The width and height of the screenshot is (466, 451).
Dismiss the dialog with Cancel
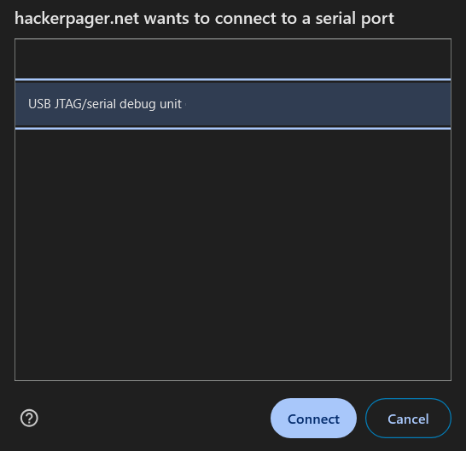click(x=408, y=418)
